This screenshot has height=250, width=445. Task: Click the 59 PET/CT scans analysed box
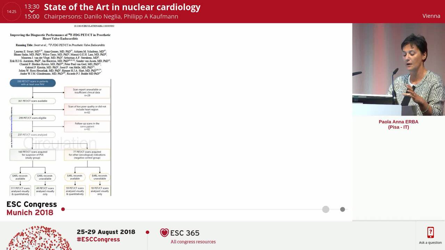coord(75,191)
